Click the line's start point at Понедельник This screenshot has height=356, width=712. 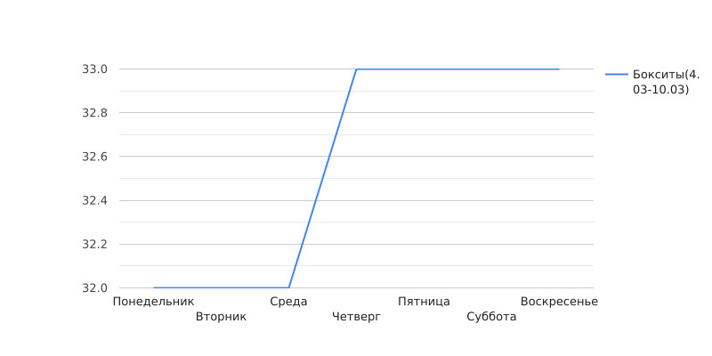(x=153, y=287)
